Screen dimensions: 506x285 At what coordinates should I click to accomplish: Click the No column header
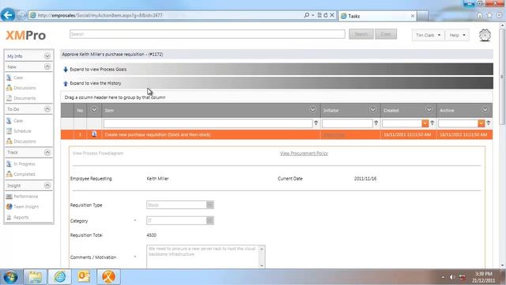80,110
